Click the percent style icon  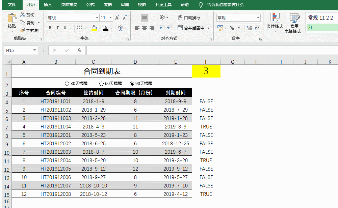[232, 28]
